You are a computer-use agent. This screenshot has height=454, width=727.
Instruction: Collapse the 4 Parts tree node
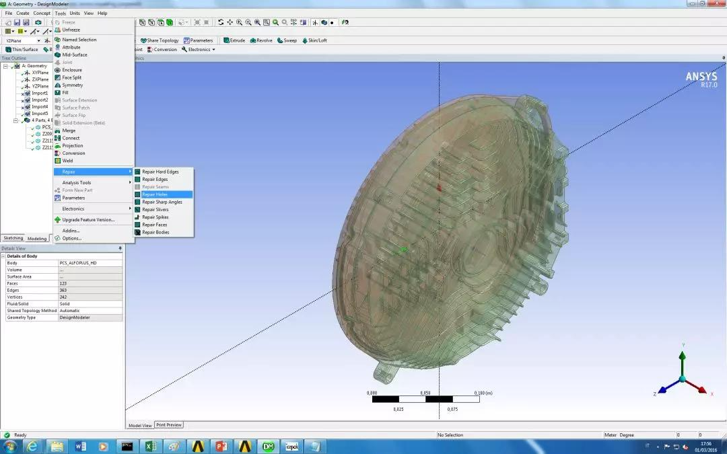15,120
